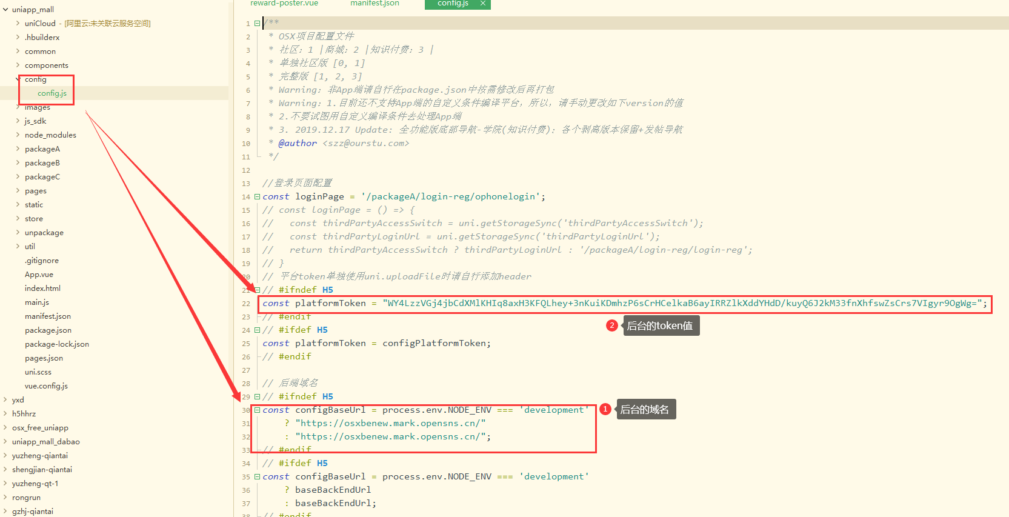Click baseBackEndUrl on line 36
The height and width of the screenshot is (517, 1009).
click(x=333, y=490)
